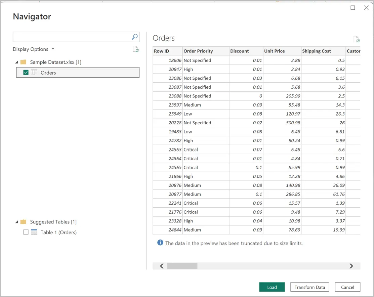Screen dimensions: 374x297
Task: Click the Unit Price cell 120.97
Action: (282, 114)
